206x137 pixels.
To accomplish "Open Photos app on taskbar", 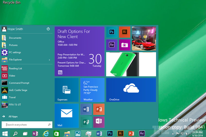I will pos(78,133).
